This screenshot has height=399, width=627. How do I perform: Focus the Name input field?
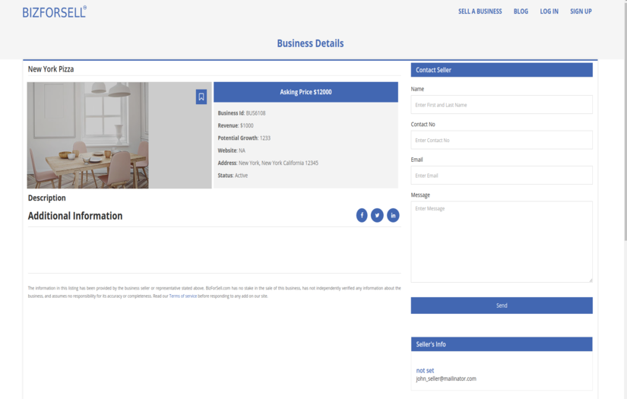click(502, 105)
